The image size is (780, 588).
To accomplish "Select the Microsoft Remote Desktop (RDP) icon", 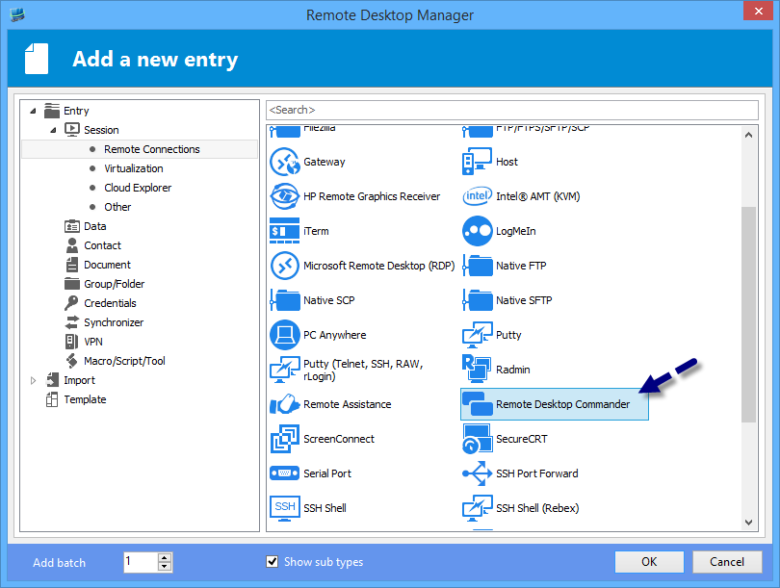I will point(285,266).
